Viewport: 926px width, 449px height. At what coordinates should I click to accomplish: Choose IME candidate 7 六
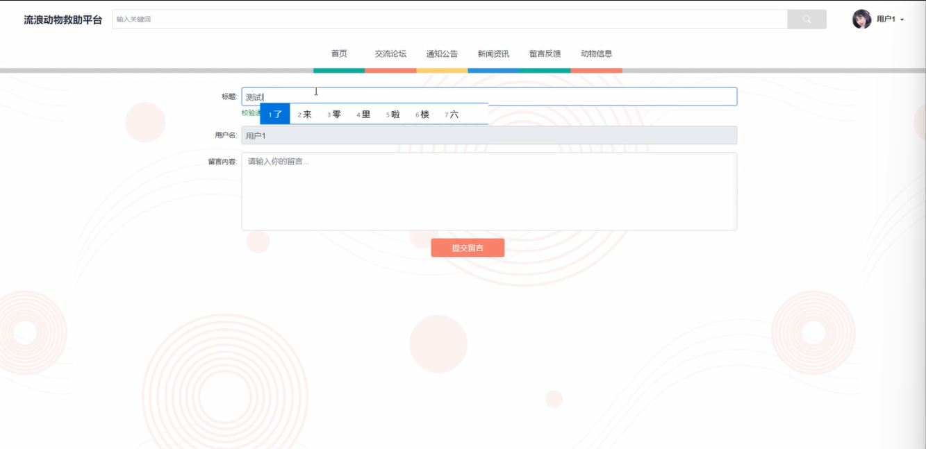pyautogui.click(x=452, y=115)
